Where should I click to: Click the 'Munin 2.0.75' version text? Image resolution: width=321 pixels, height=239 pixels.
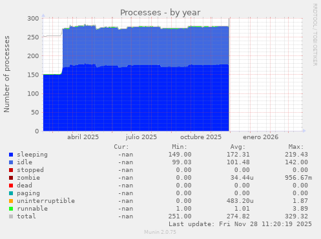click(160, 232)
